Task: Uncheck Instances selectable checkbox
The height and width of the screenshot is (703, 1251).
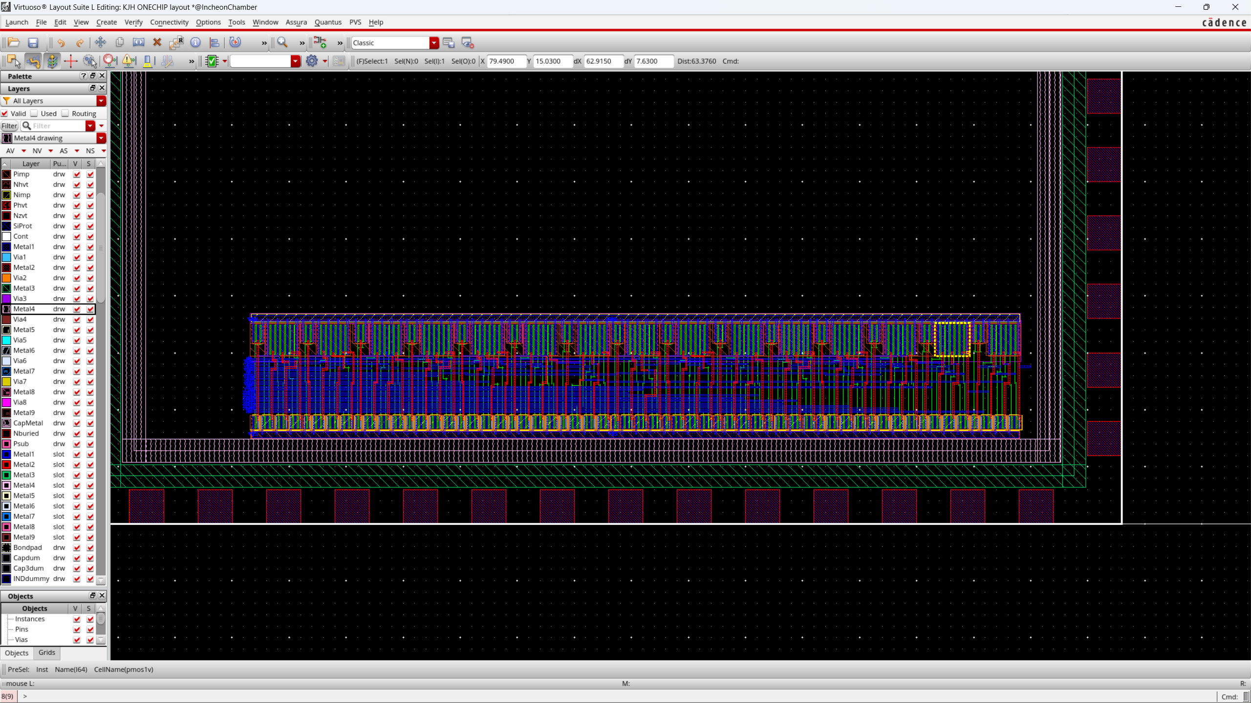Action: click(90, 619)
